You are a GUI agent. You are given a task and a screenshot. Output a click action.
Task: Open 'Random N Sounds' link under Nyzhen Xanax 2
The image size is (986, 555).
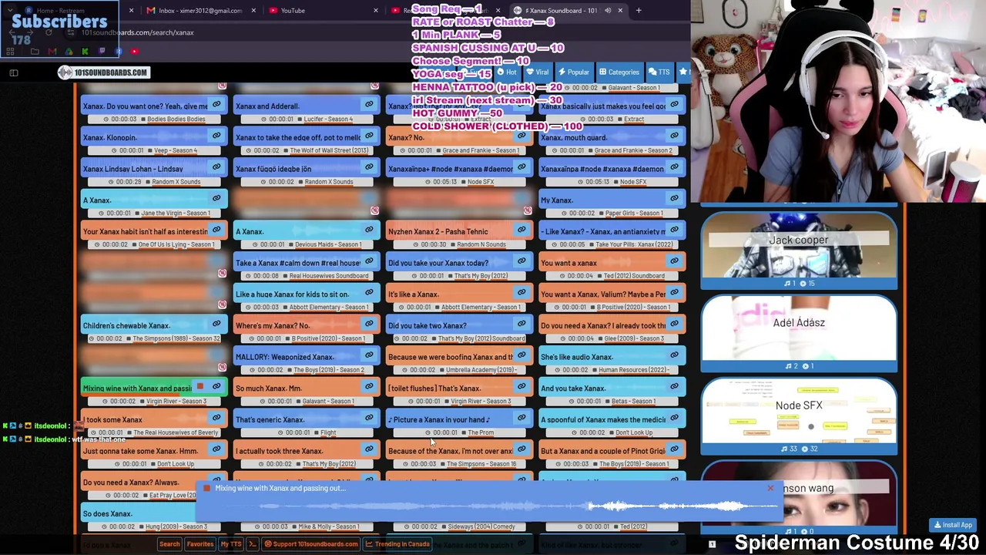point(481,244)
